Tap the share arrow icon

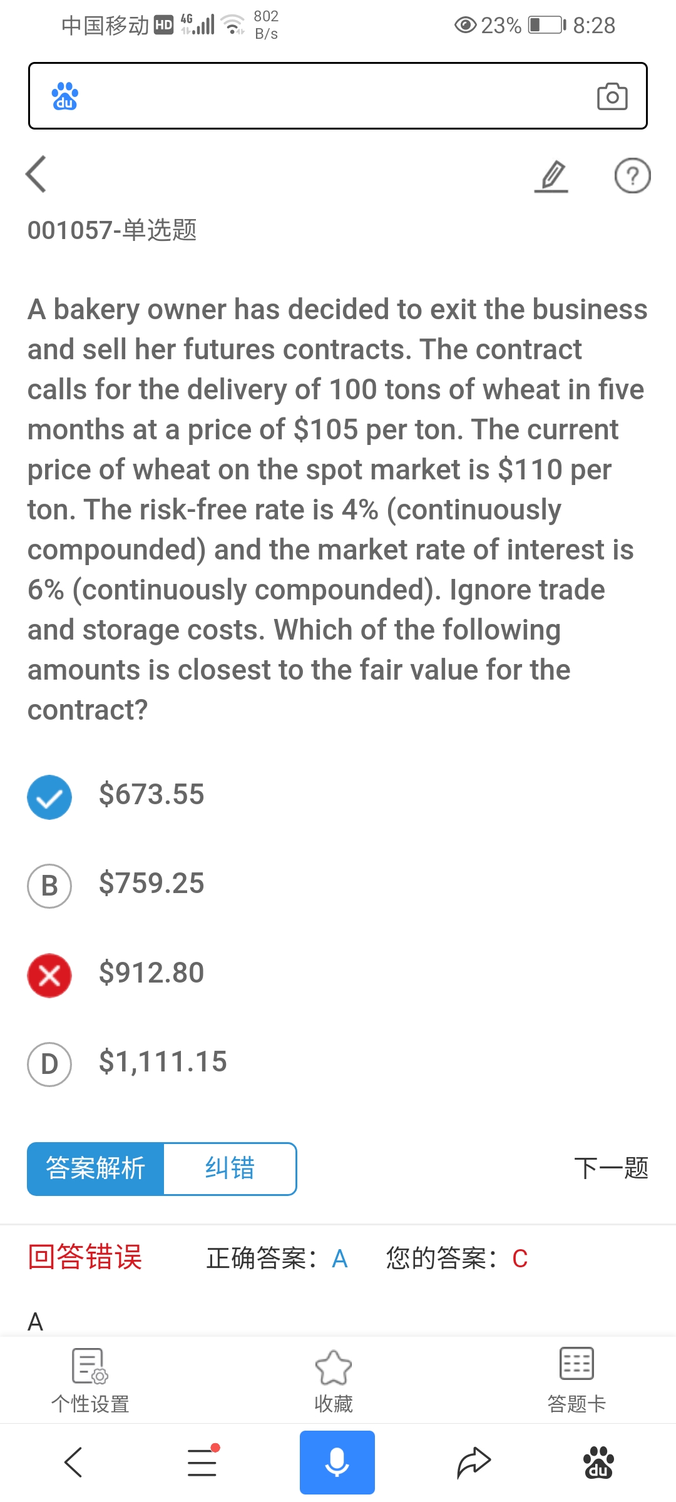coord(474,1463)
